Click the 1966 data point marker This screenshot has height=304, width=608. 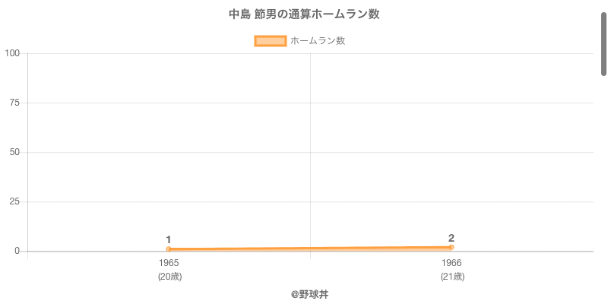451,247
